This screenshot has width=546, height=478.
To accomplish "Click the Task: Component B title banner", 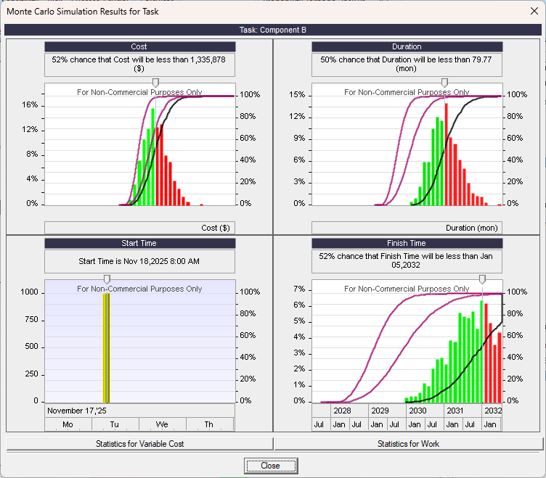I will pos(273,30).
